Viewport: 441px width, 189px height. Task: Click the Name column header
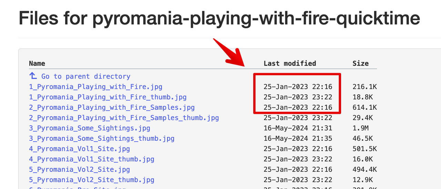(37, 63)
